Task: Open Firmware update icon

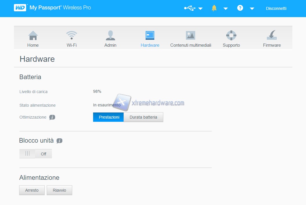Action: 272,36
